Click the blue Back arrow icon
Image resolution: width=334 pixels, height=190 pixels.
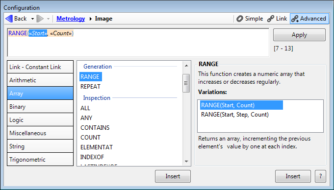(9, 19)
